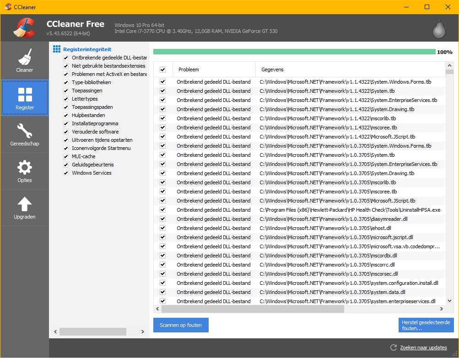Uncheck the Lettertypes checkbox
The height and width of the screenshot is (358, 459).
[66, 99]
